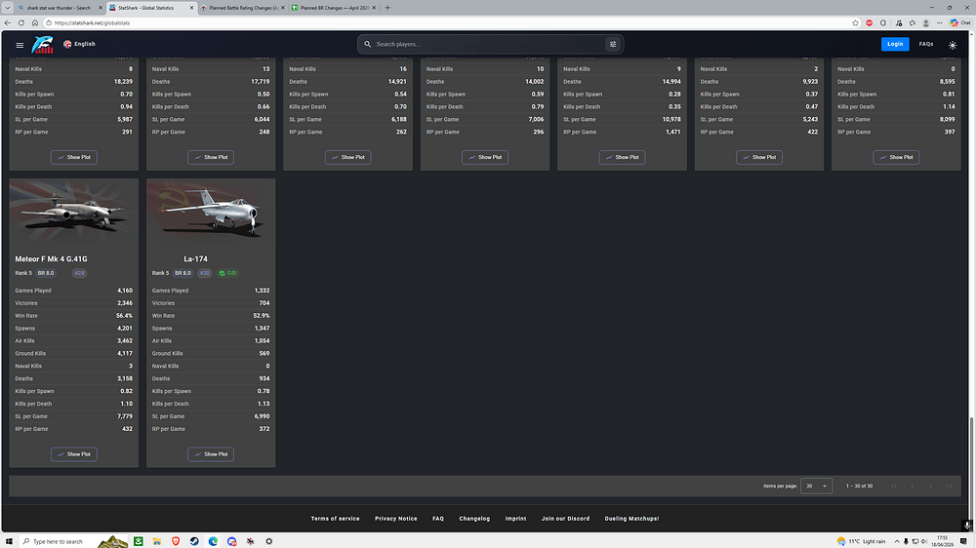Open FAQ footer link
Screen dimensions: 976x548
[x=438, y=518]
